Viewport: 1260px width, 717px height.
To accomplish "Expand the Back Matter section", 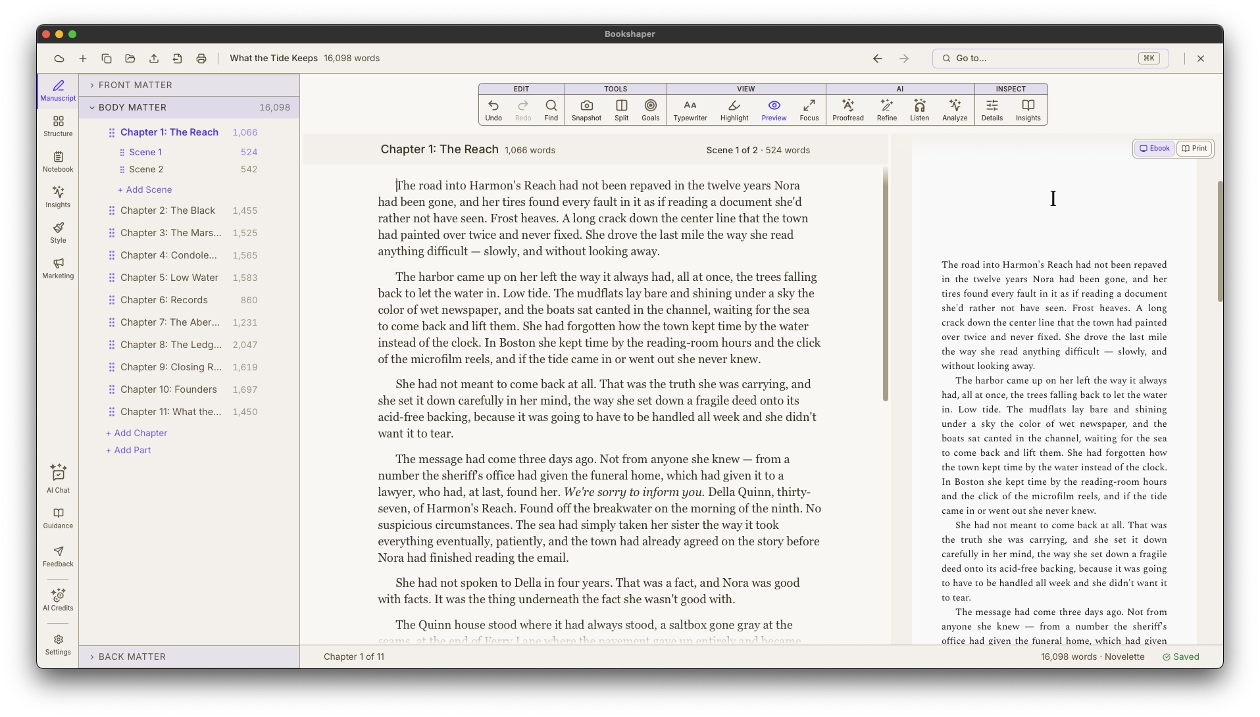I will (189, 656).
